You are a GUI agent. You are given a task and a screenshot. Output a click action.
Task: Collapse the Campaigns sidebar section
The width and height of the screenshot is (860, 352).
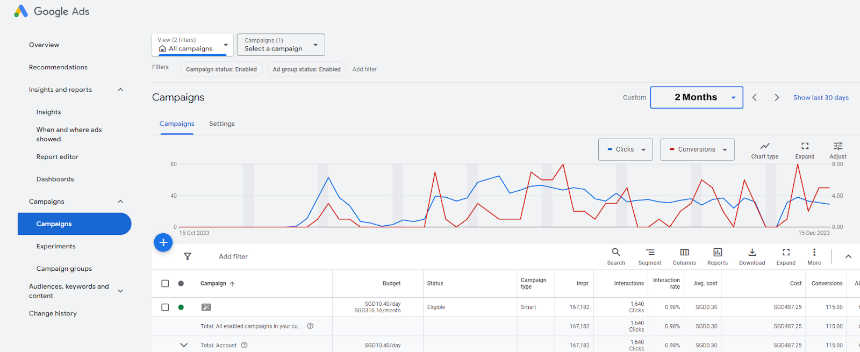(x=120, y=202)
